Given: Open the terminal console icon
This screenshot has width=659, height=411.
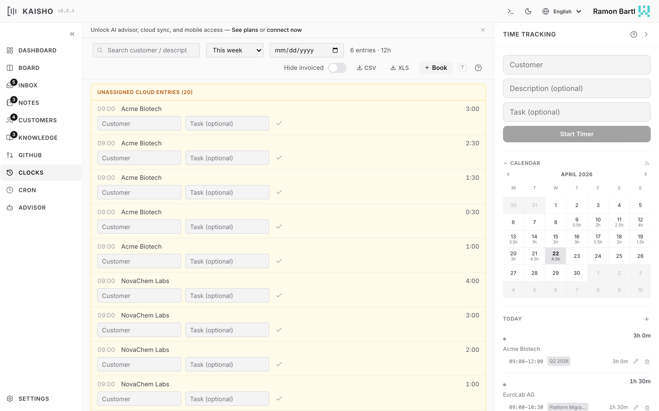Looking at the screenshot, I should 510,11.
